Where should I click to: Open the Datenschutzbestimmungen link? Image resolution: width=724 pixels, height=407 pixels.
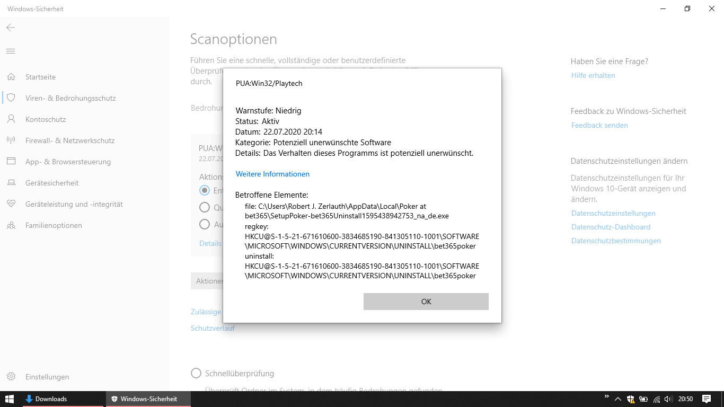(x=616, y=241)
